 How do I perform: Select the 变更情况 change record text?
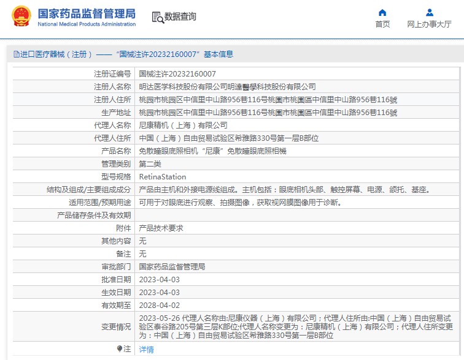[x=296, y=327]
